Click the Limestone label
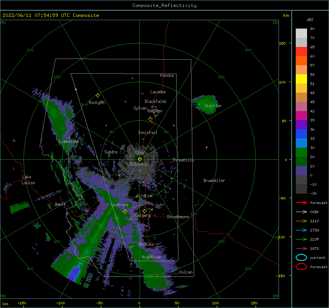The width and height of the screenshot is (329, 308). point(69,141)
